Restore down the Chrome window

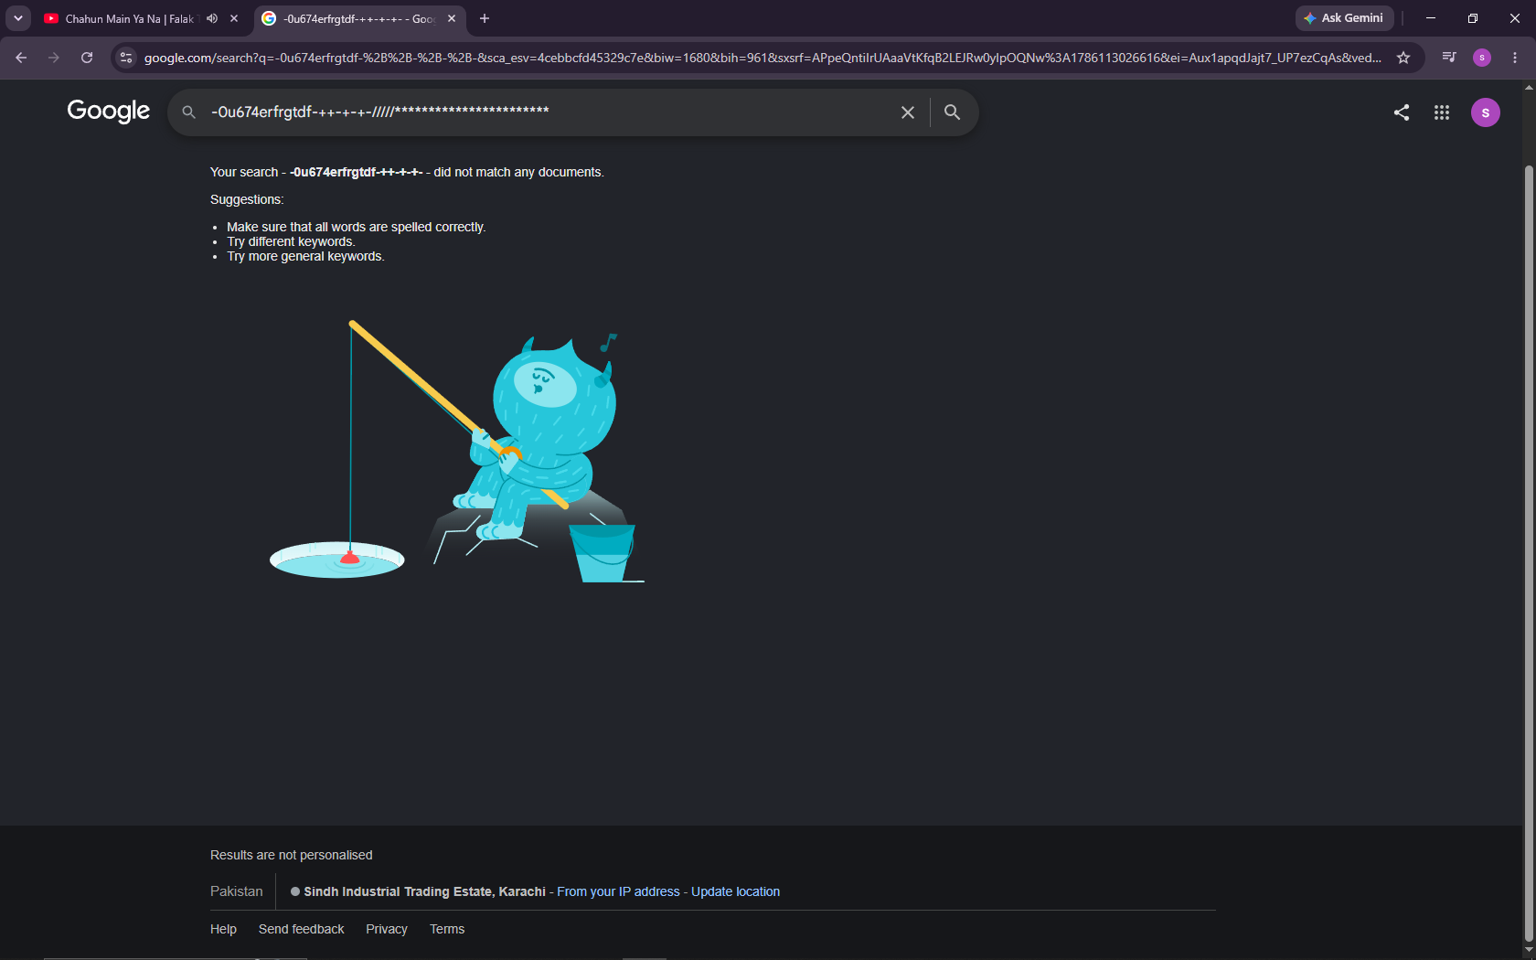(1473, 18)
